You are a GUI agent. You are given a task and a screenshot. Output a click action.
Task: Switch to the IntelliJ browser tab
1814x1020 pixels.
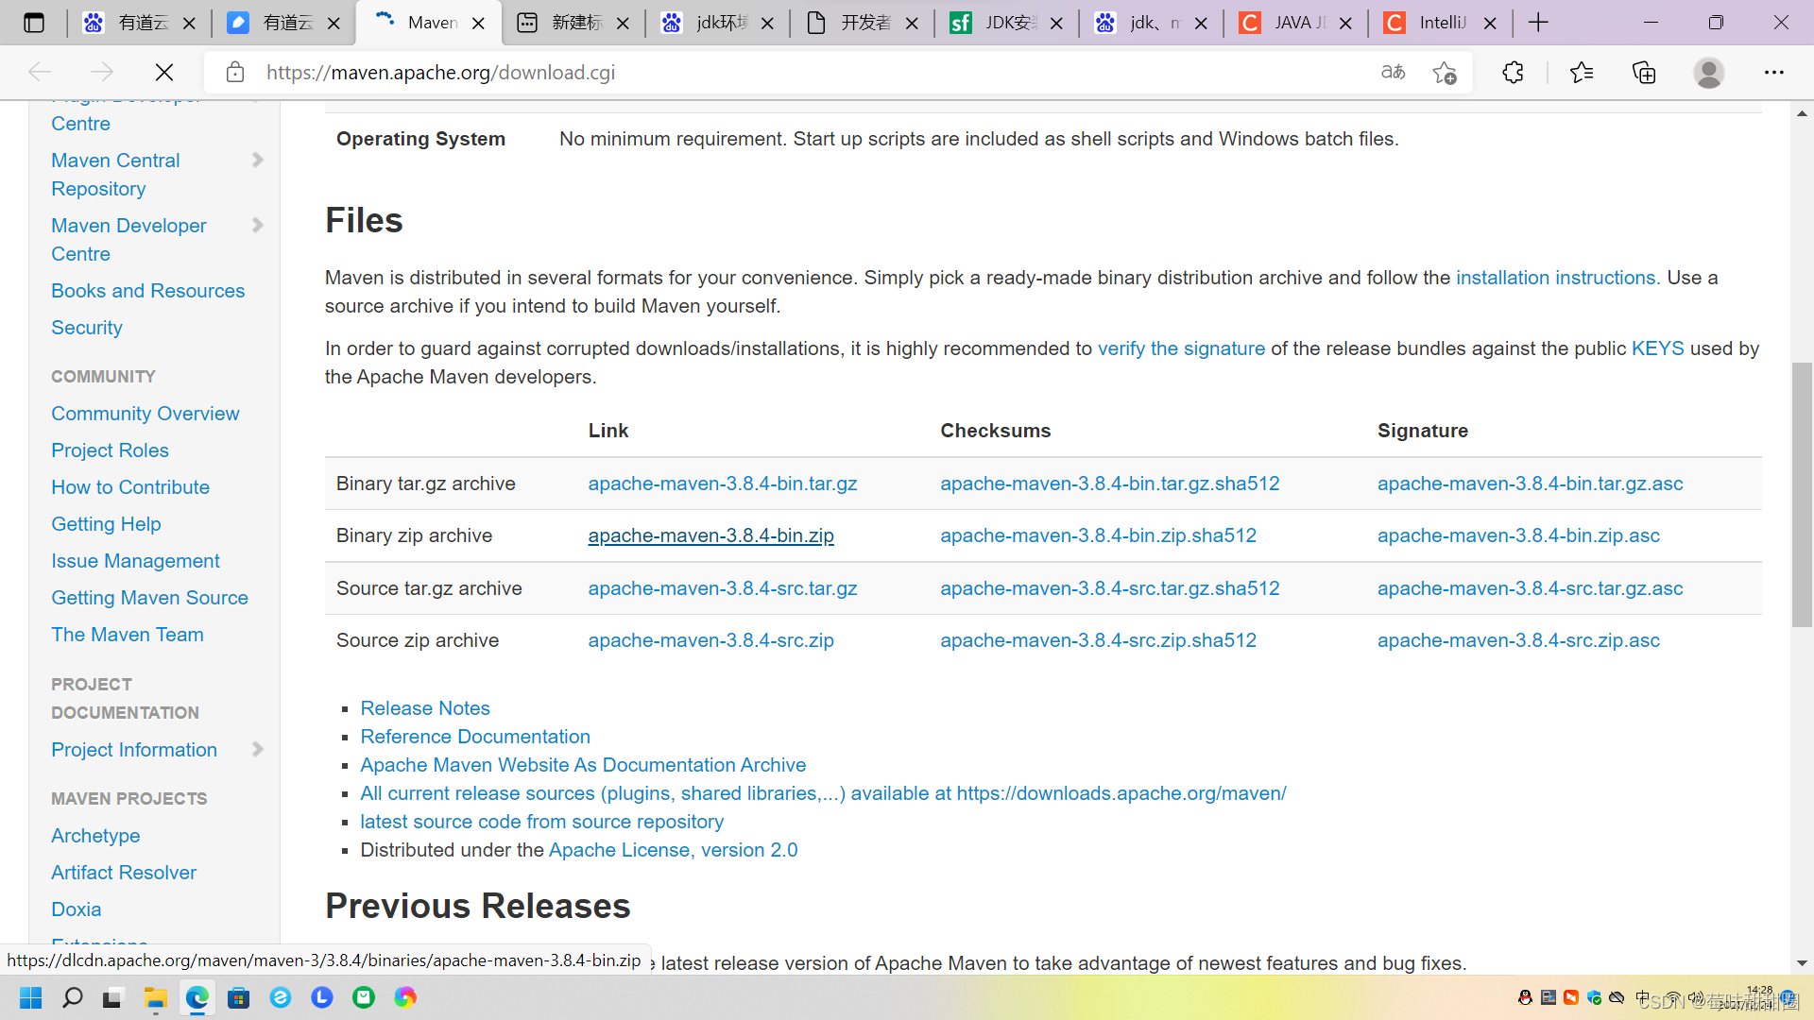(1435, 23)
